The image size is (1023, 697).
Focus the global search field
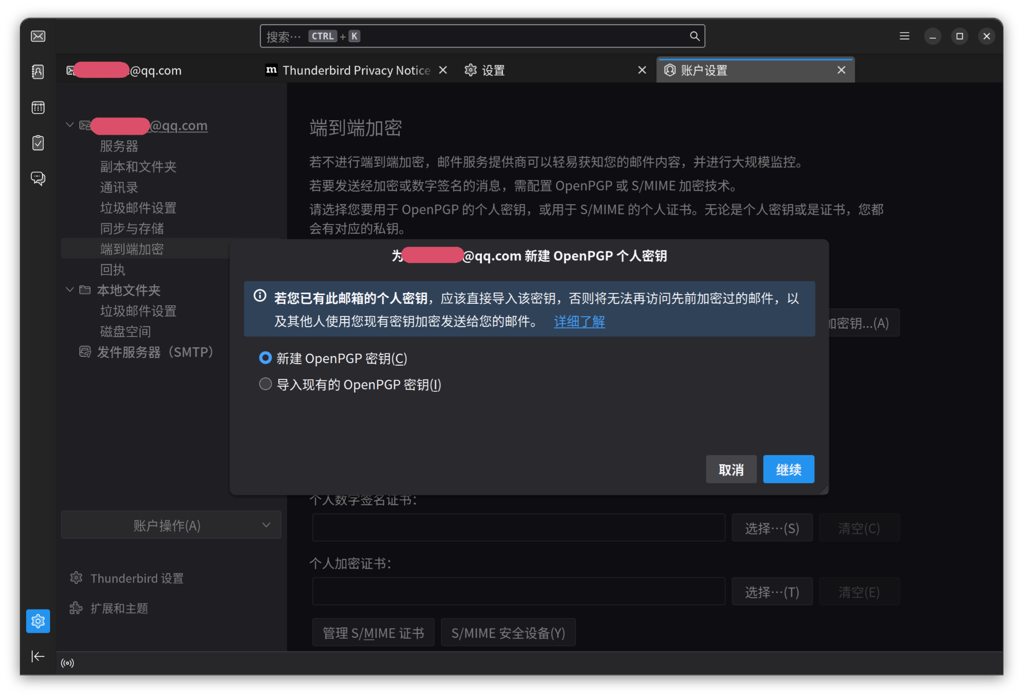(x=482, y=36)
